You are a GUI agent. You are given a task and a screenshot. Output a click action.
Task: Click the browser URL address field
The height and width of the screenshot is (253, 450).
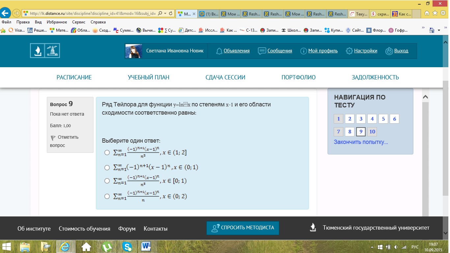92,14
